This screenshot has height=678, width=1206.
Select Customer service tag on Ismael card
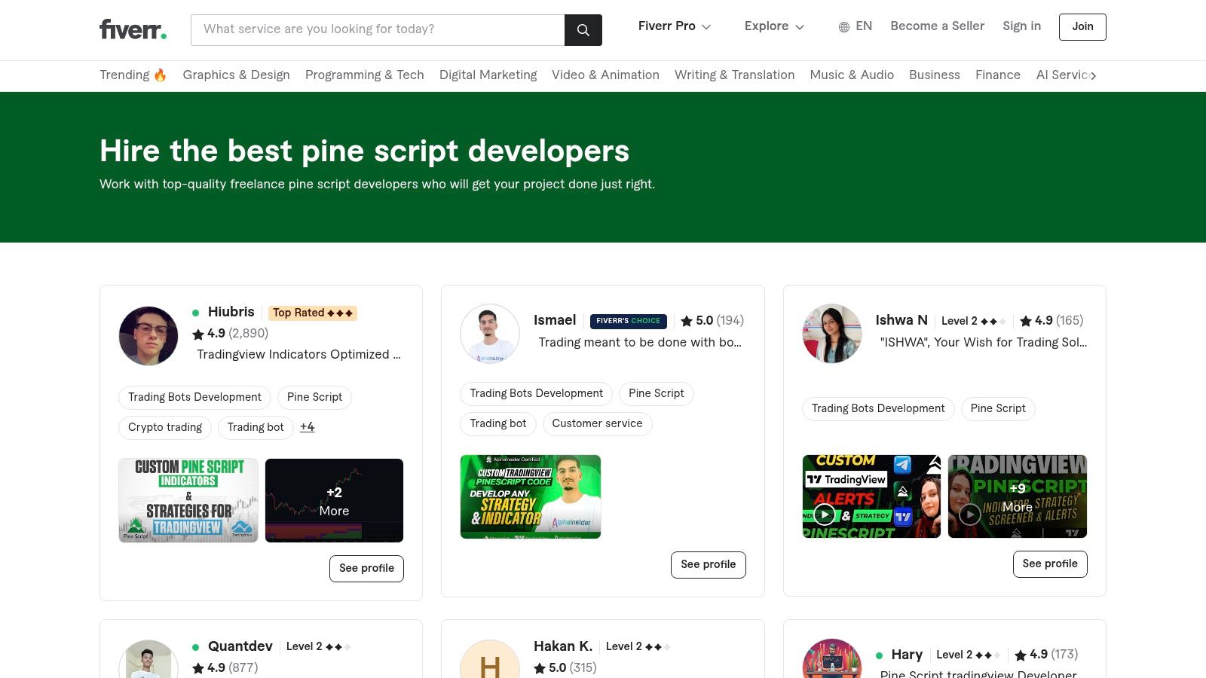[597, 424]
